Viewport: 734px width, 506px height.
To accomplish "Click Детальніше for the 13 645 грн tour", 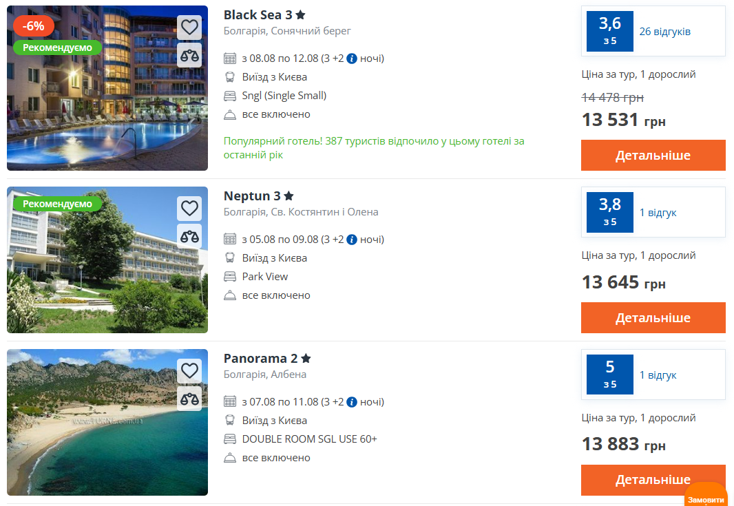I will [x=653, y=317].
